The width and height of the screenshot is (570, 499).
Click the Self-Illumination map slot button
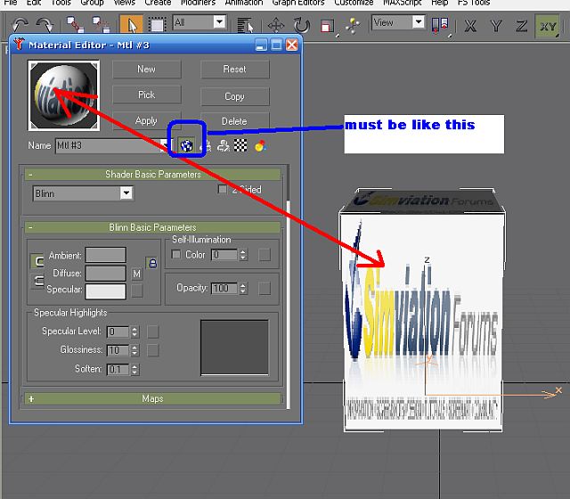pos(265,255)
